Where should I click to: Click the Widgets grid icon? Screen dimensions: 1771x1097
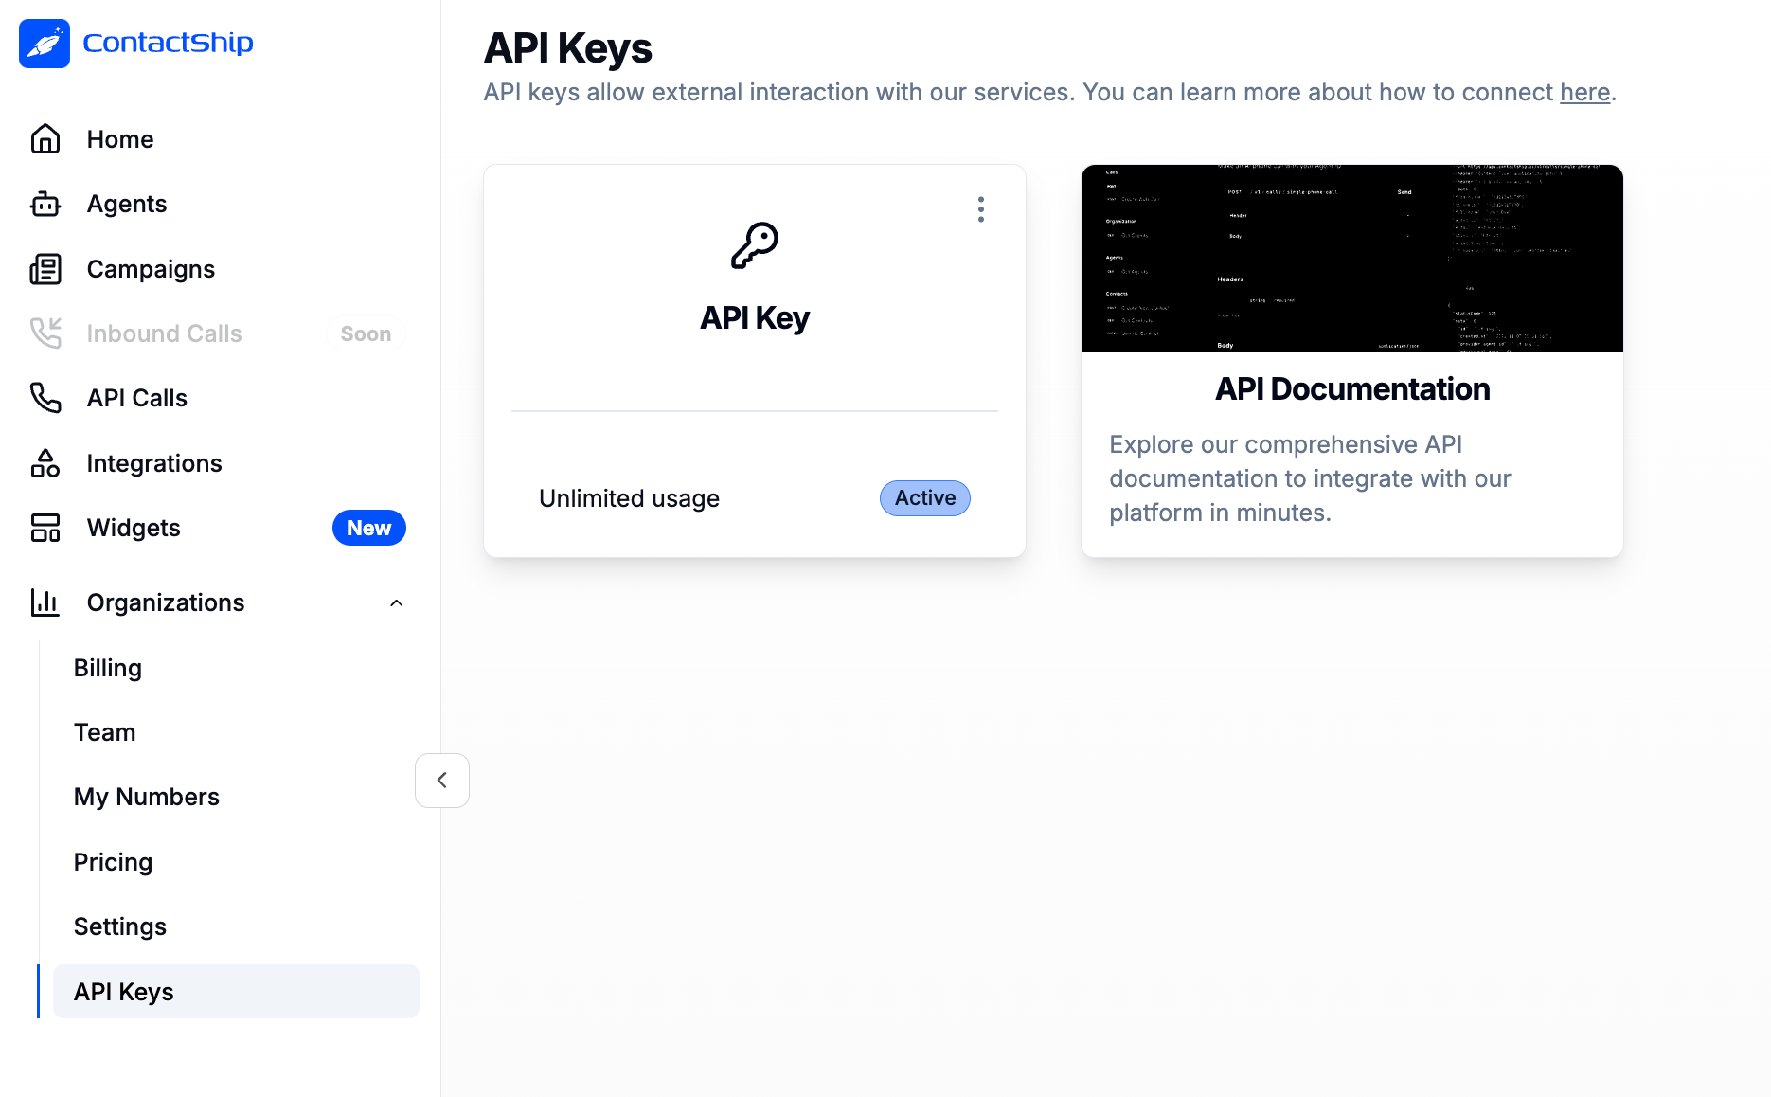pyautogui.click(x=45, y=528)
